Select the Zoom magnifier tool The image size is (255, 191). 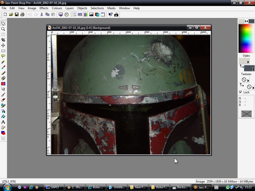(x=3, y=29)
